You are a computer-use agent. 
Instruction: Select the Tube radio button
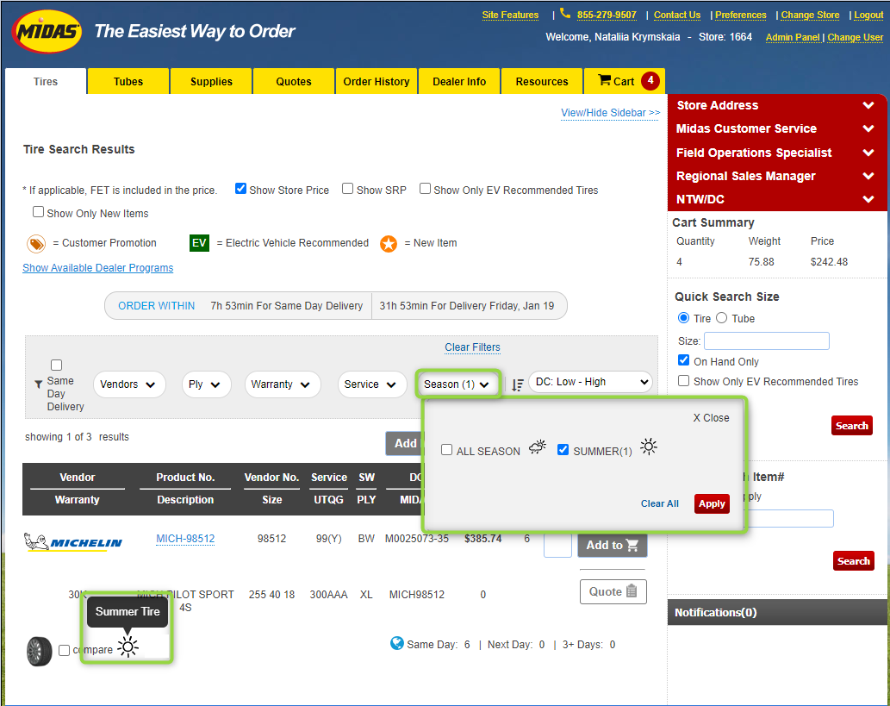(721, 318)
